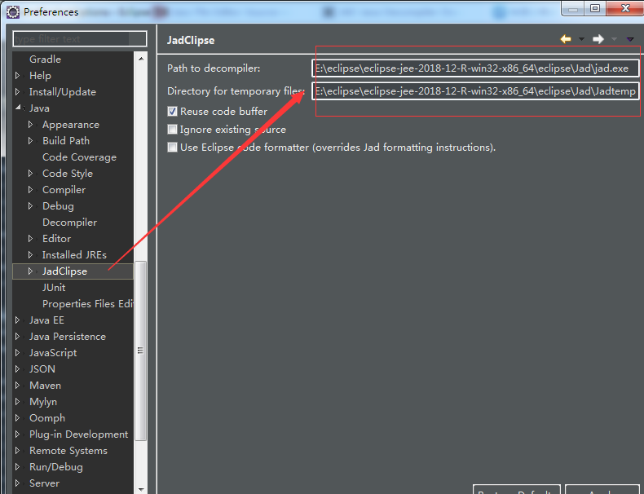Select the JUnit preference page
Viewport: 644px width, 494px height.
[x=54, y=288]
